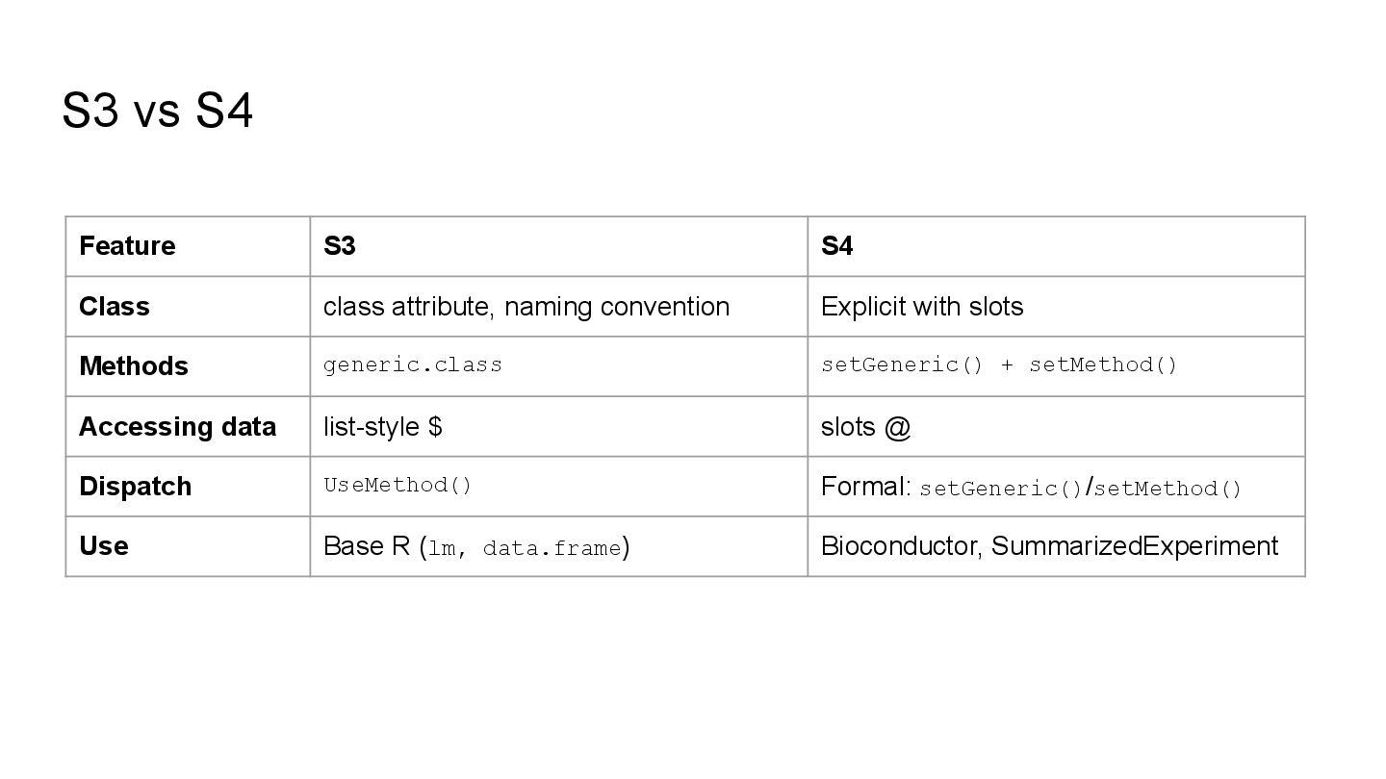The height and width of the screenshot is (779, 1386).
Task: Click the 'S4' column header cell
Action: (836, 246)
